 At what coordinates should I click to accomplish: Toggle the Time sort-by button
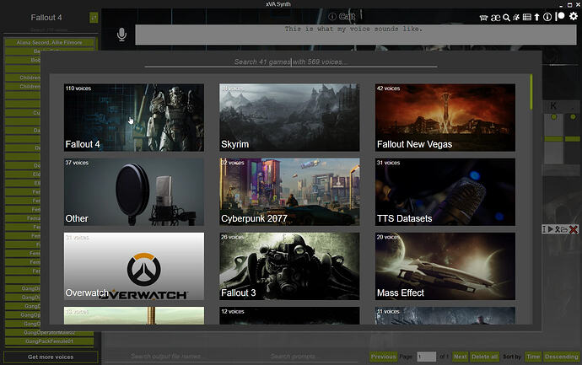coord(533,357)
